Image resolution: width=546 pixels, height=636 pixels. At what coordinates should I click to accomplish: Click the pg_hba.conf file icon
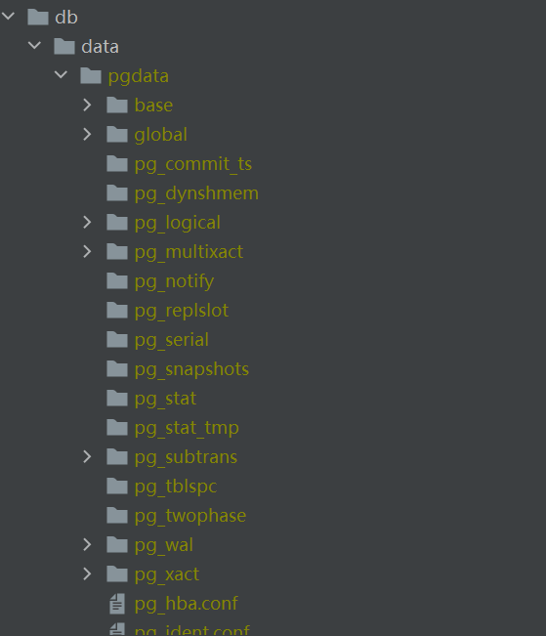(117, 604)
